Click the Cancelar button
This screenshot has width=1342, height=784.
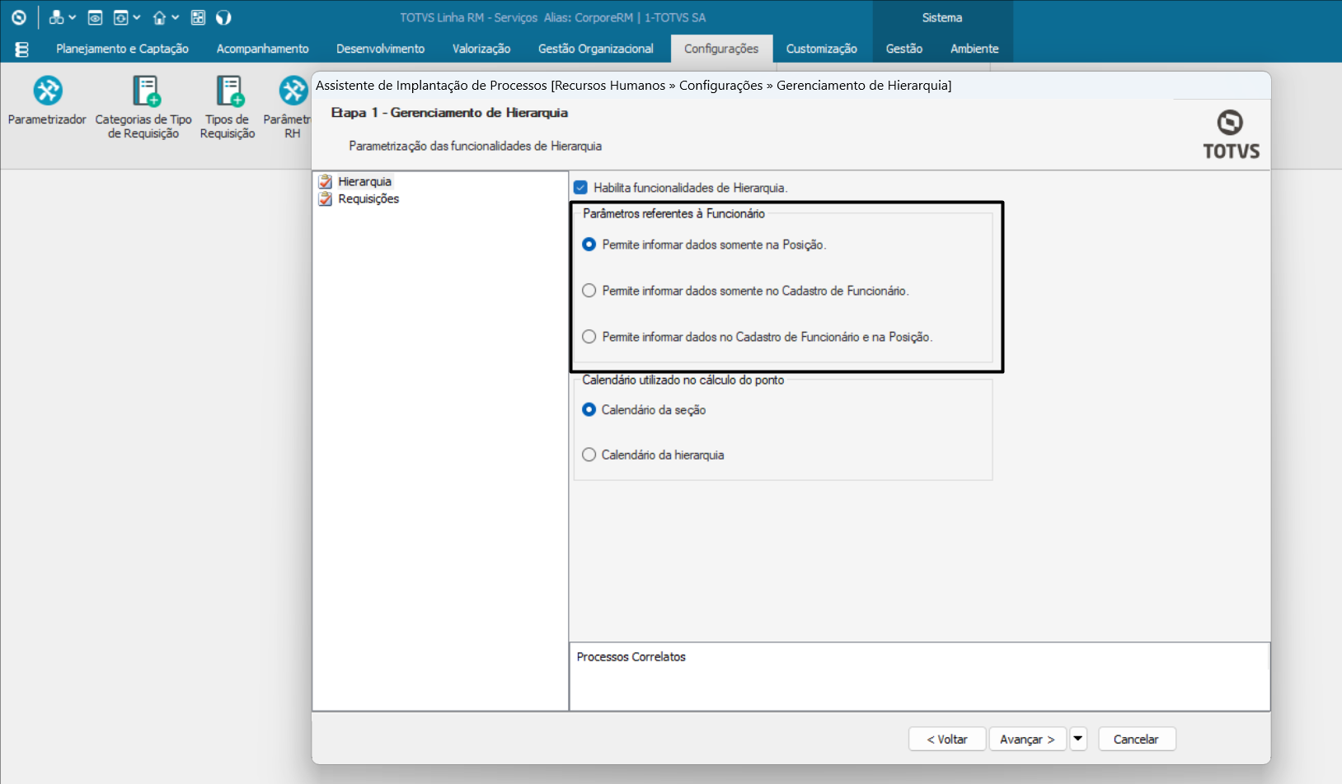coord(1136,739)
